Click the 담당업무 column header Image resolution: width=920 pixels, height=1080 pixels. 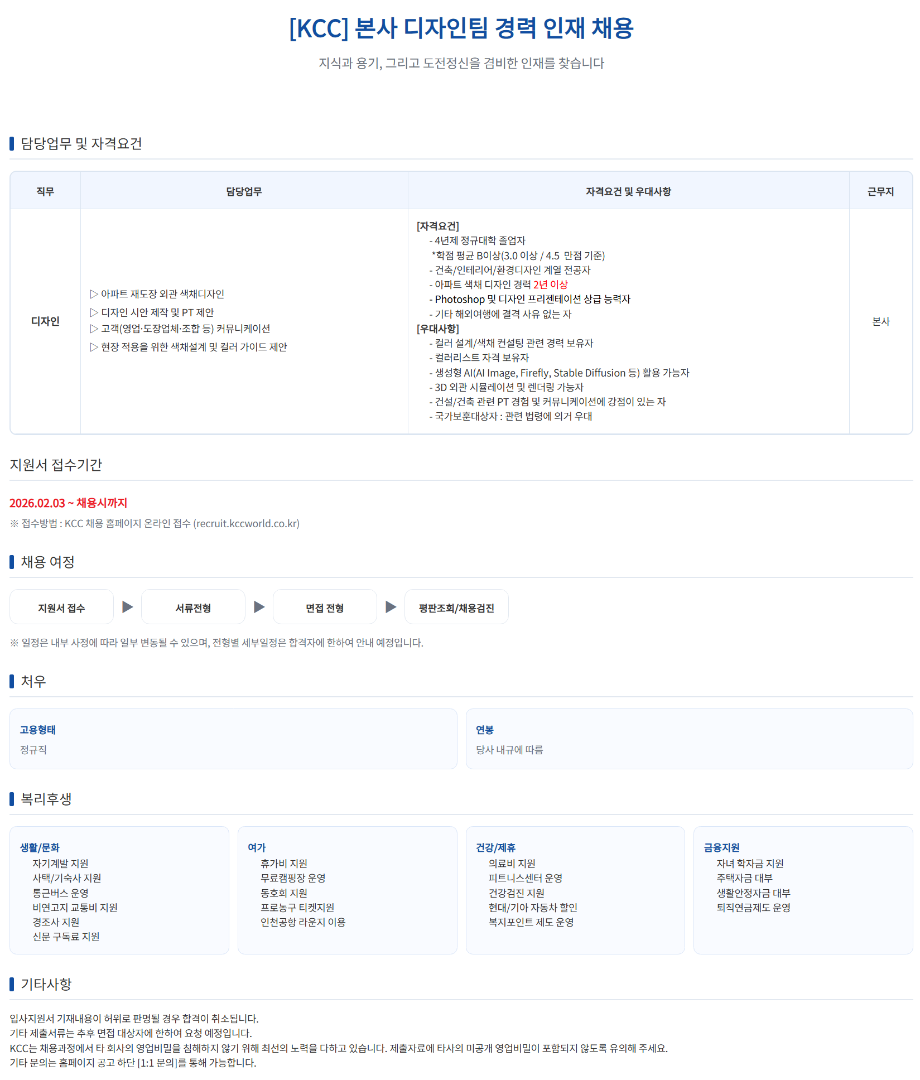(x=244, y=191)
